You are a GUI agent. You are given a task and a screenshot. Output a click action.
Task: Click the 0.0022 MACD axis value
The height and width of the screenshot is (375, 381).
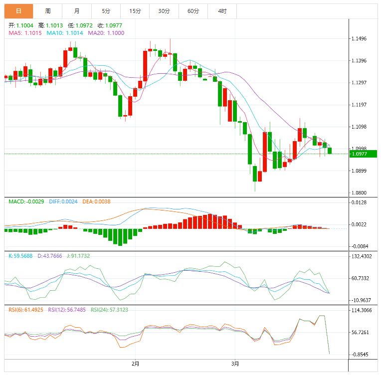[x=359, y=224]
